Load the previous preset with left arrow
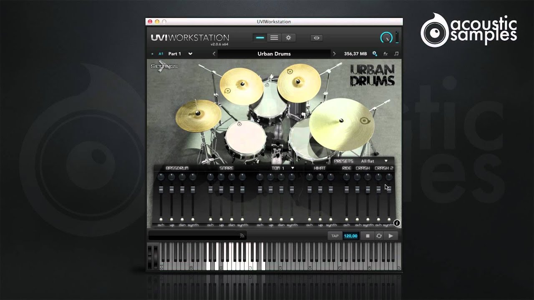The width and height of the screenshot is (534, 300). coord(214,54)
